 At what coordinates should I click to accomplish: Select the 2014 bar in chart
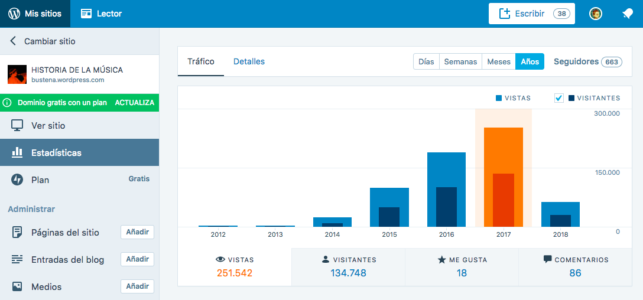pyautogui.click(x=332, y=221)
